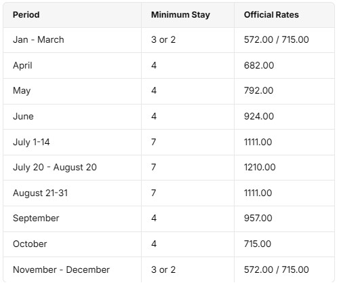Viewport: 339px width, 283px height.
Task: Select the July 20 - August 20 cell
Action: [x=55, y=168]
